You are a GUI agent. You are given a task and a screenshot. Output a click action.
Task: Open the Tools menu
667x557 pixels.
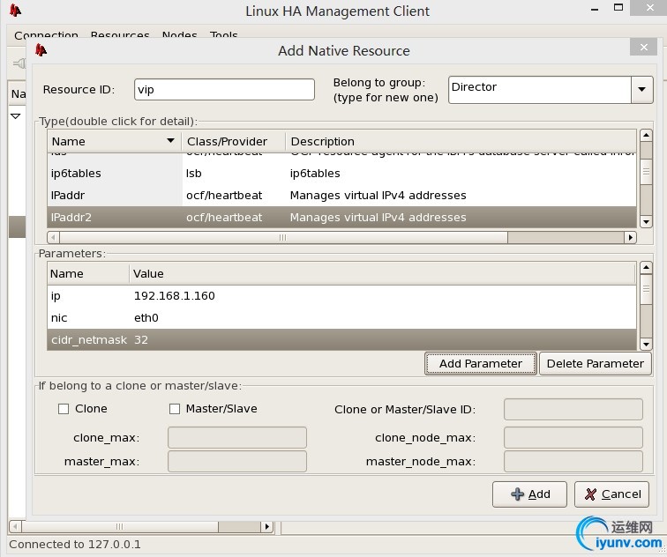pyautogui.click(x=224, y=35)
